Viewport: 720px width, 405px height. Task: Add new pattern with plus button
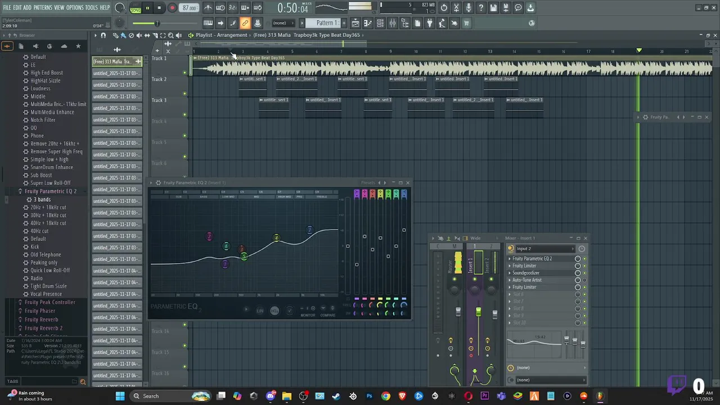point(344,23)
